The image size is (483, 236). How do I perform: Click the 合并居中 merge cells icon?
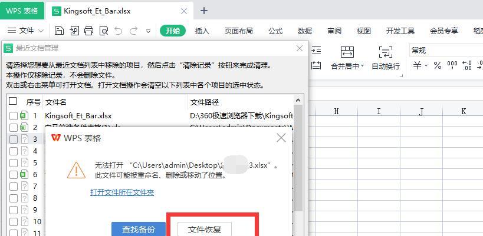(347, 51)
